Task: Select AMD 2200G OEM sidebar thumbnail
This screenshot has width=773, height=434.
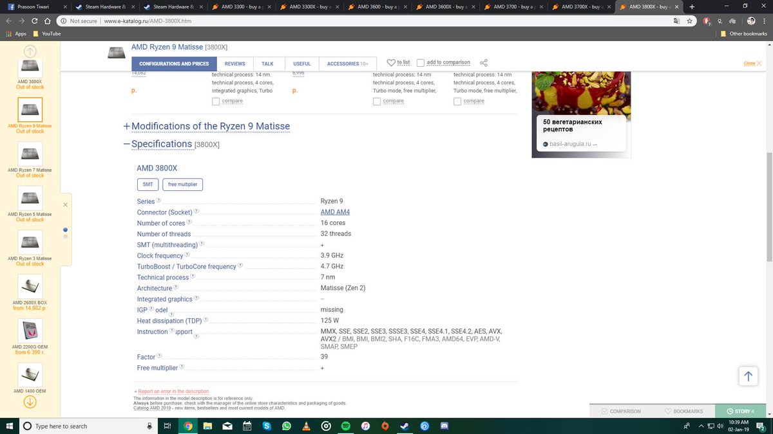Action: pos(30,330)
